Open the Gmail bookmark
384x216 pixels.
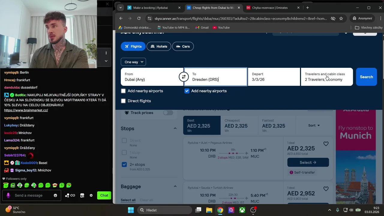point(202,28)
